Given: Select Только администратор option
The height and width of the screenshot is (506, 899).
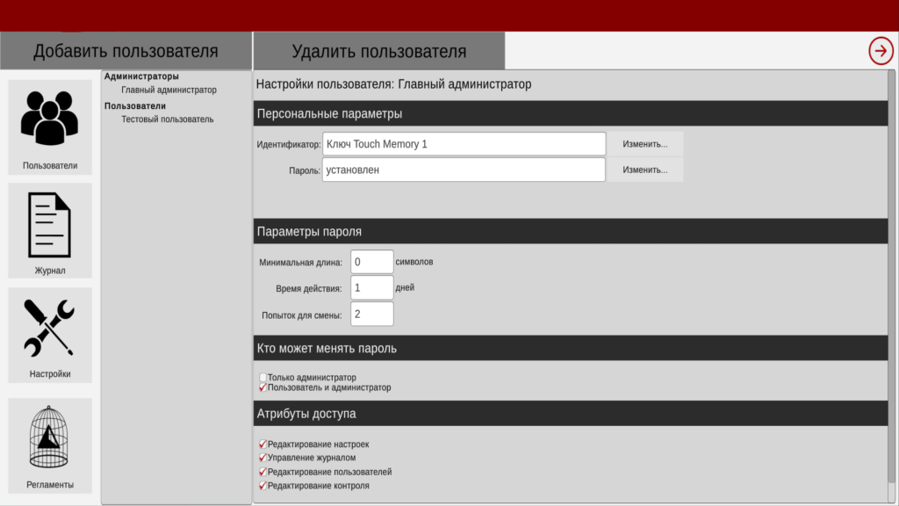Looking at the screenshot, I should (x=263, y=378).
